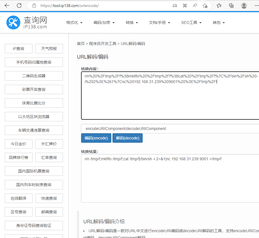259x238 pixels.
Task: Click the 查询网 iP138.com site title
Action: click(35, 22)
